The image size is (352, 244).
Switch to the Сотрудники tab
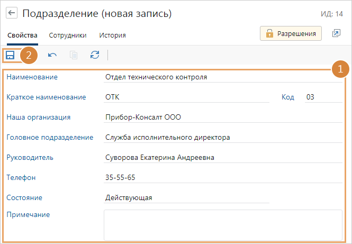68,36
